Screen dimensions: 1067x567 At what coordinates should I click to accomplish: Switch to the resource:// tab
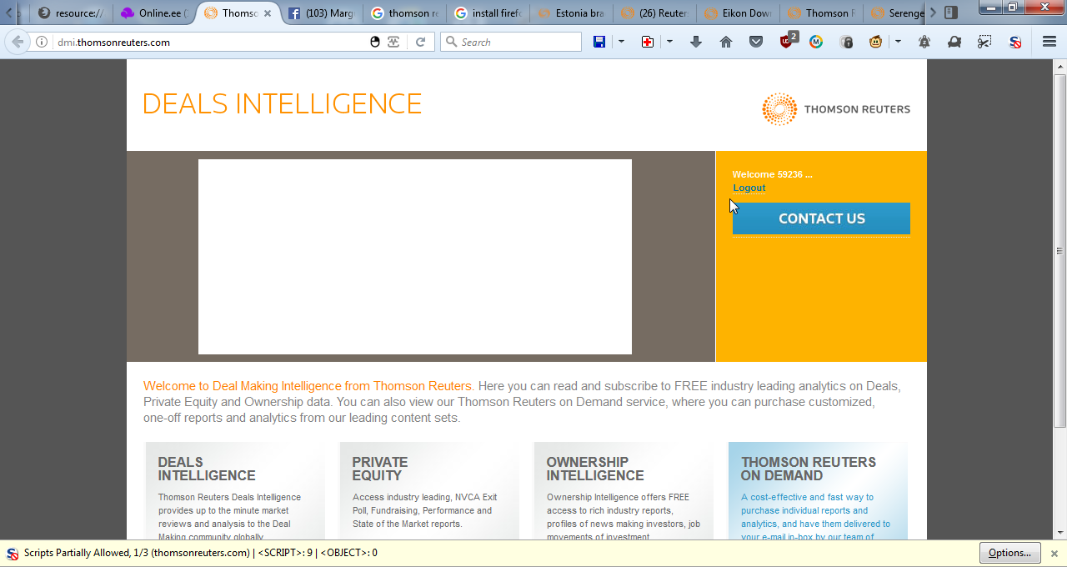click(70, 13)
